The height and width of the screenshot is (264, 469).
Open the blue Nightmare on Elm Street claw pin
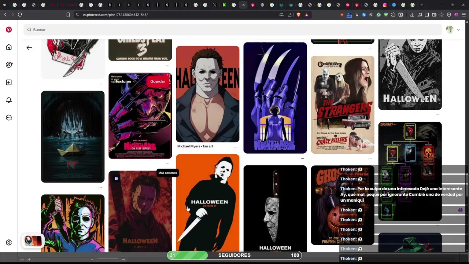coord(275,98)
